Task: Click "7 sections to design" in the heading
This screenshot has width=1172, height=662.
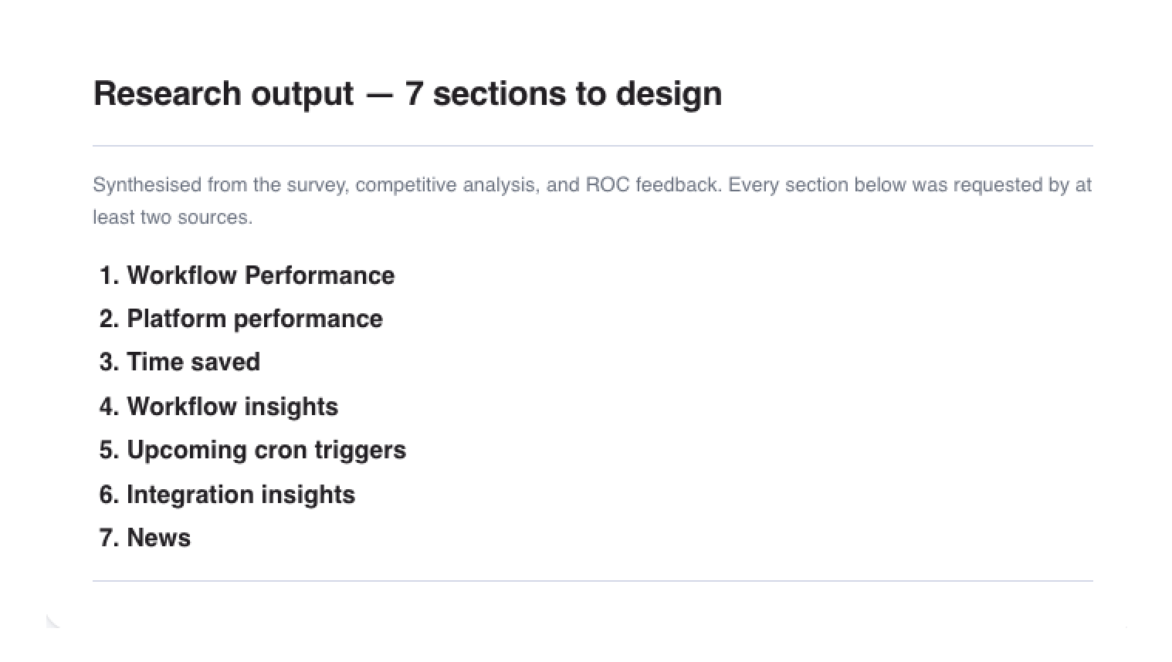Action: point(563,94)
